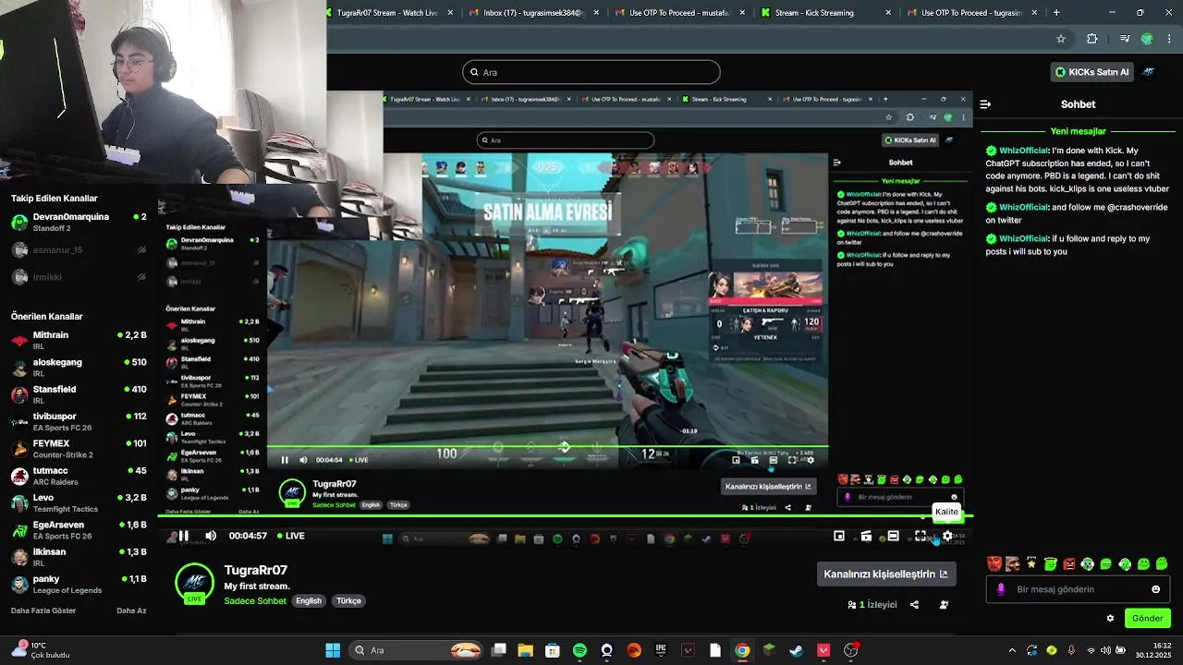
Task: Open taskbar volume speaker control
Action: pyautogui.click(x=1106, y=650)
